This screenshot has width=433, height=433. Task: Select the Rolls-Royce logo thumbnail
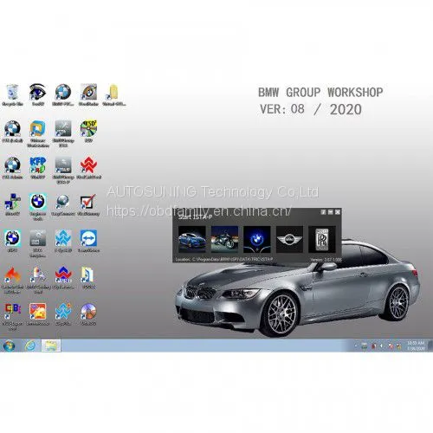(x=322, y=240)
